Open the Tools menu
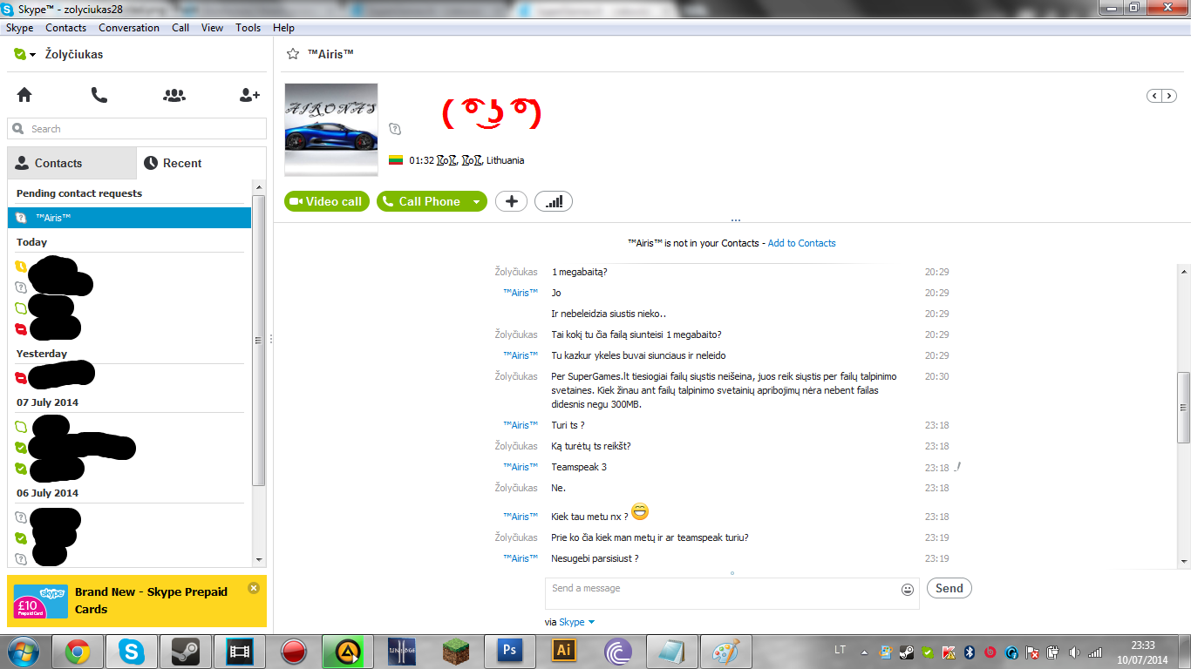The height and width of the screenshot is (669, 1191). pos(248,28)
